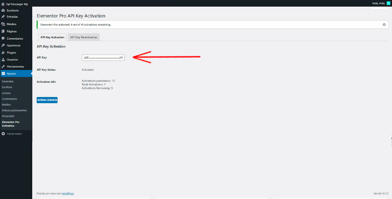Click Activations purchased: 10 text
Image resolution: width=392 pixels, height=199 pixels.
(98, 81)
